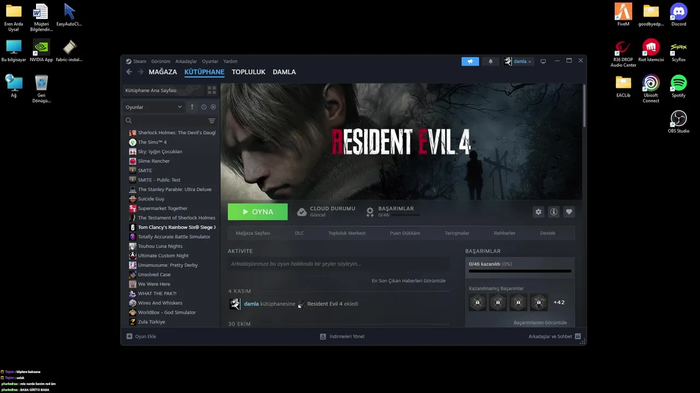Image resolution: width=700 pixels, height=393 pixels.
Task: Open Destek link
Action: 547,233
